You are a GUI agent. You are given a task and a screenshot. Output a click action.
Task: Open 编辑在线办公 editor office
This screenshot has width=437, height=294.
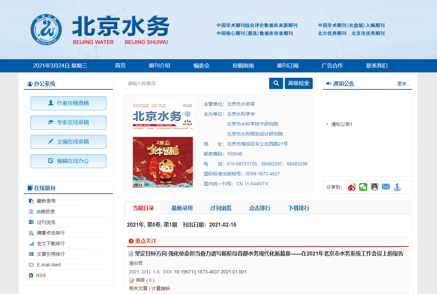click(x=68, y=161)
